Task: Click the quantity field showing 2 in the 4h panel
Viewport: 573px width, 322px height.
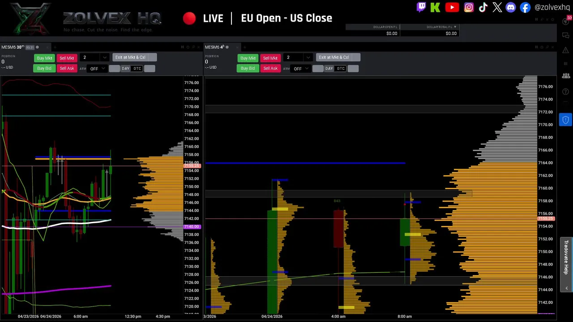Action: pos(294,57)
